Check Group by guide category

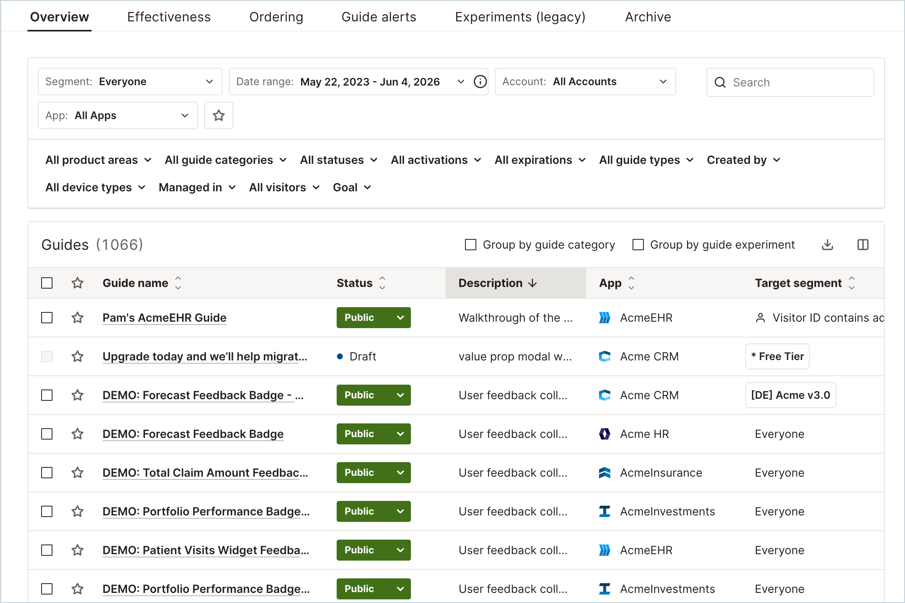tap(471, 245)
